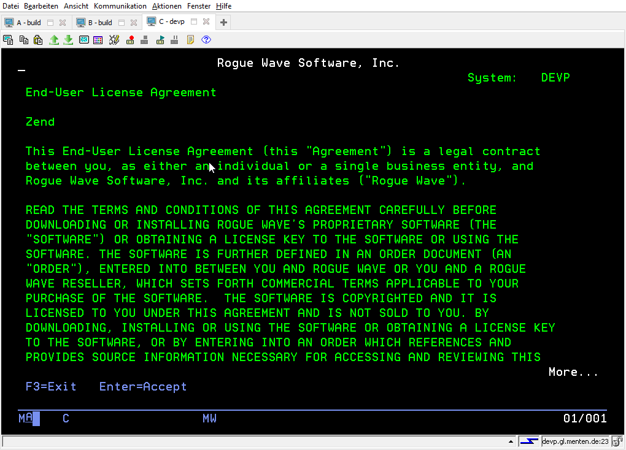This screenshot has height=450, width=626.
Task: Click the blue help question mark icon
Action: tap(206, 40)
